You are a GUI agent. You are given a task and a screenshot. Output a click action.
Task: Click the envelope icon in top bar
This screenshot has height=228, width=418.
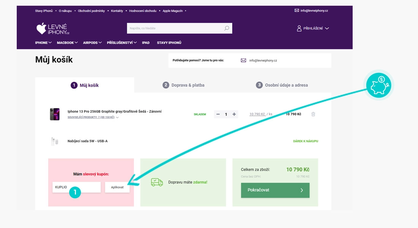pos(297,10)
